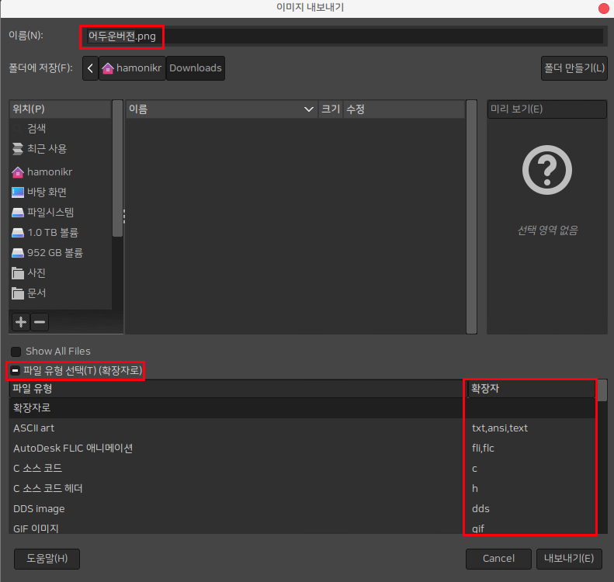The width and height of the screenshot is (614, 582).
Task: Open 바탕 화면 folder in sidebar
Action: click(x=47, y=192)
